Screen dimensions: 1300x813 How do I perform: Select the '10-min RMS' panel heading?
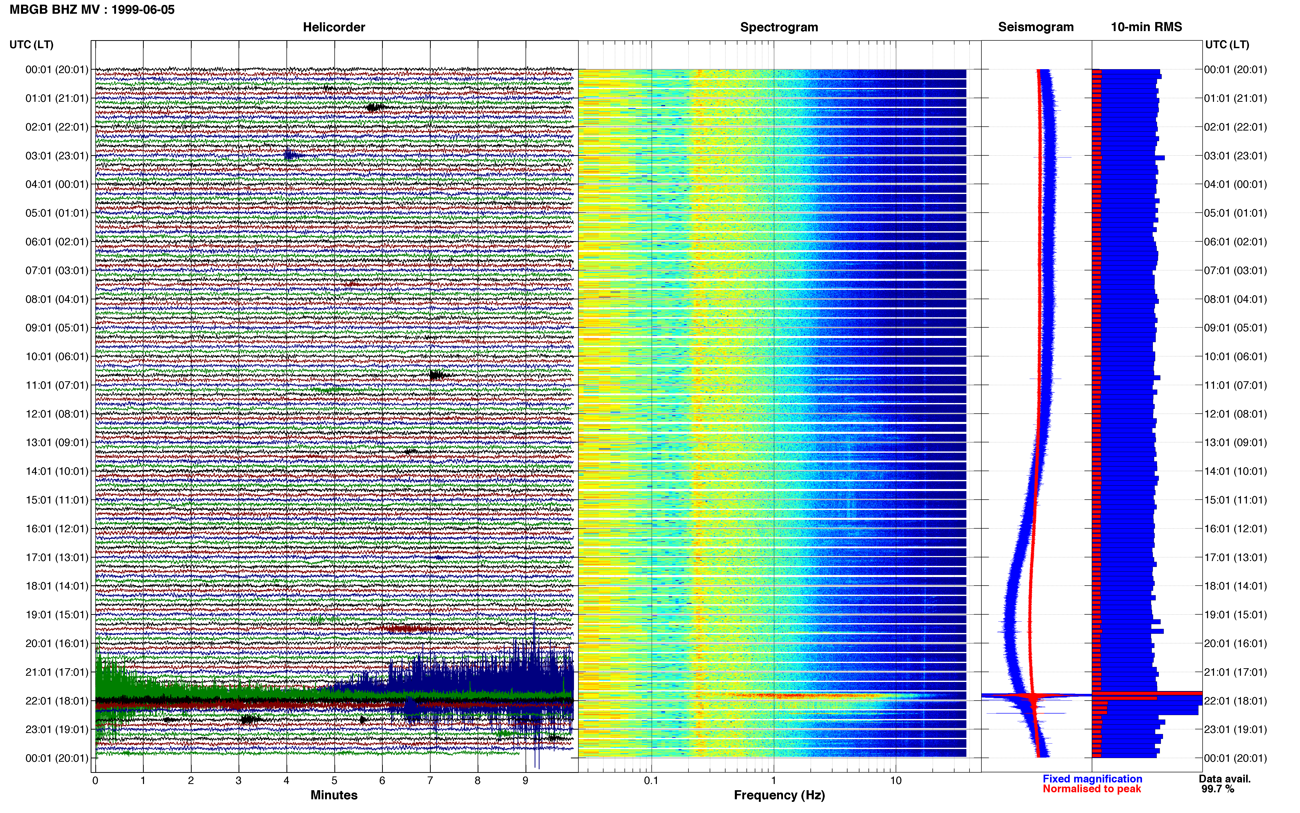click(x=1146, y=27)
